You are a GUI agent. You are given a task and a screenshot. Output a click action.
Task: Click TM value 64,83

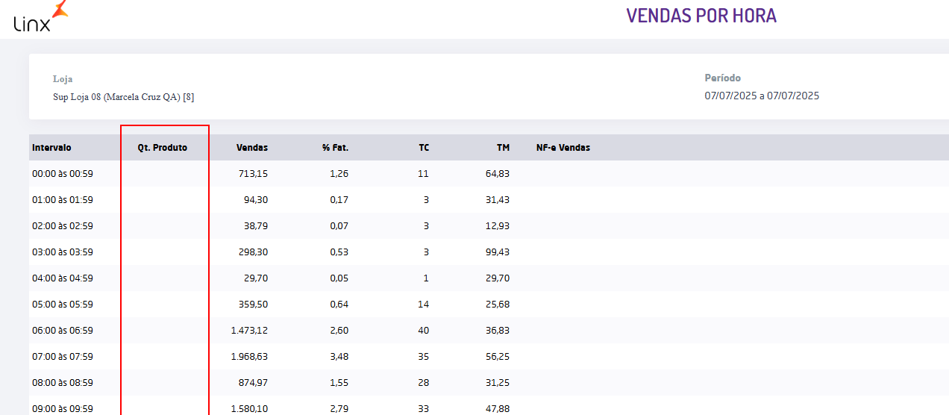[x=498, y=174]
